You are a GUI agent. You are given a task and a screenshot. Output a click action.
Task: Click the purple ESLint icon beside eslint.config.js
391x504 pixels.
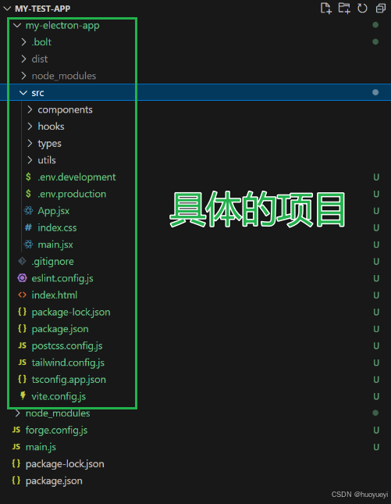pos(22,277)
